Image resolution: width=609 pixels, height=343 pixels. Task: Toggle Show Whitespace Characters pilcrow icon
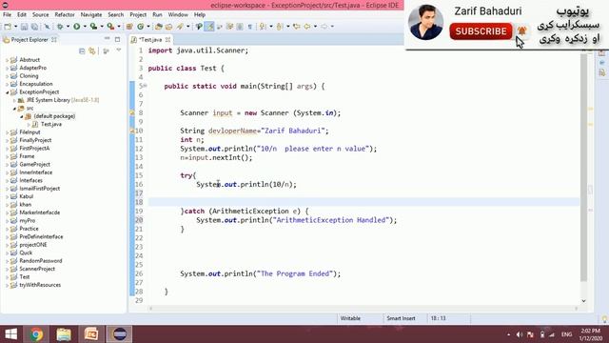[x=249, y=27]
